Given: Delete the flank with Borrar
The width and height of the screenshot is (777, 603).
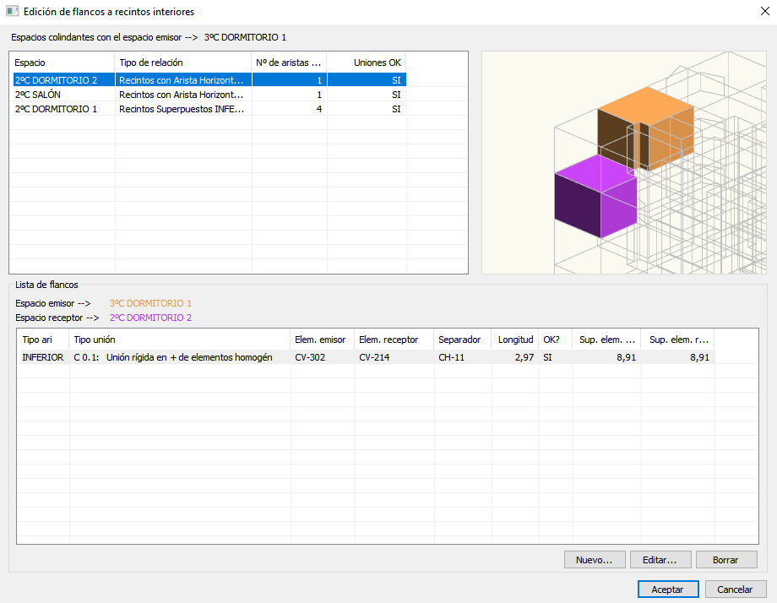Looking at the screenshot, I should click(x=725, y=560).
